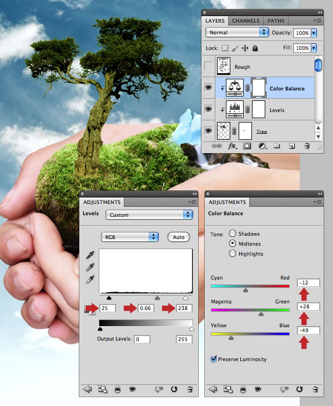Switch Levels panel to expanded view icon
The width and height of the screenshot is (333, 406).
pos(102,389)
